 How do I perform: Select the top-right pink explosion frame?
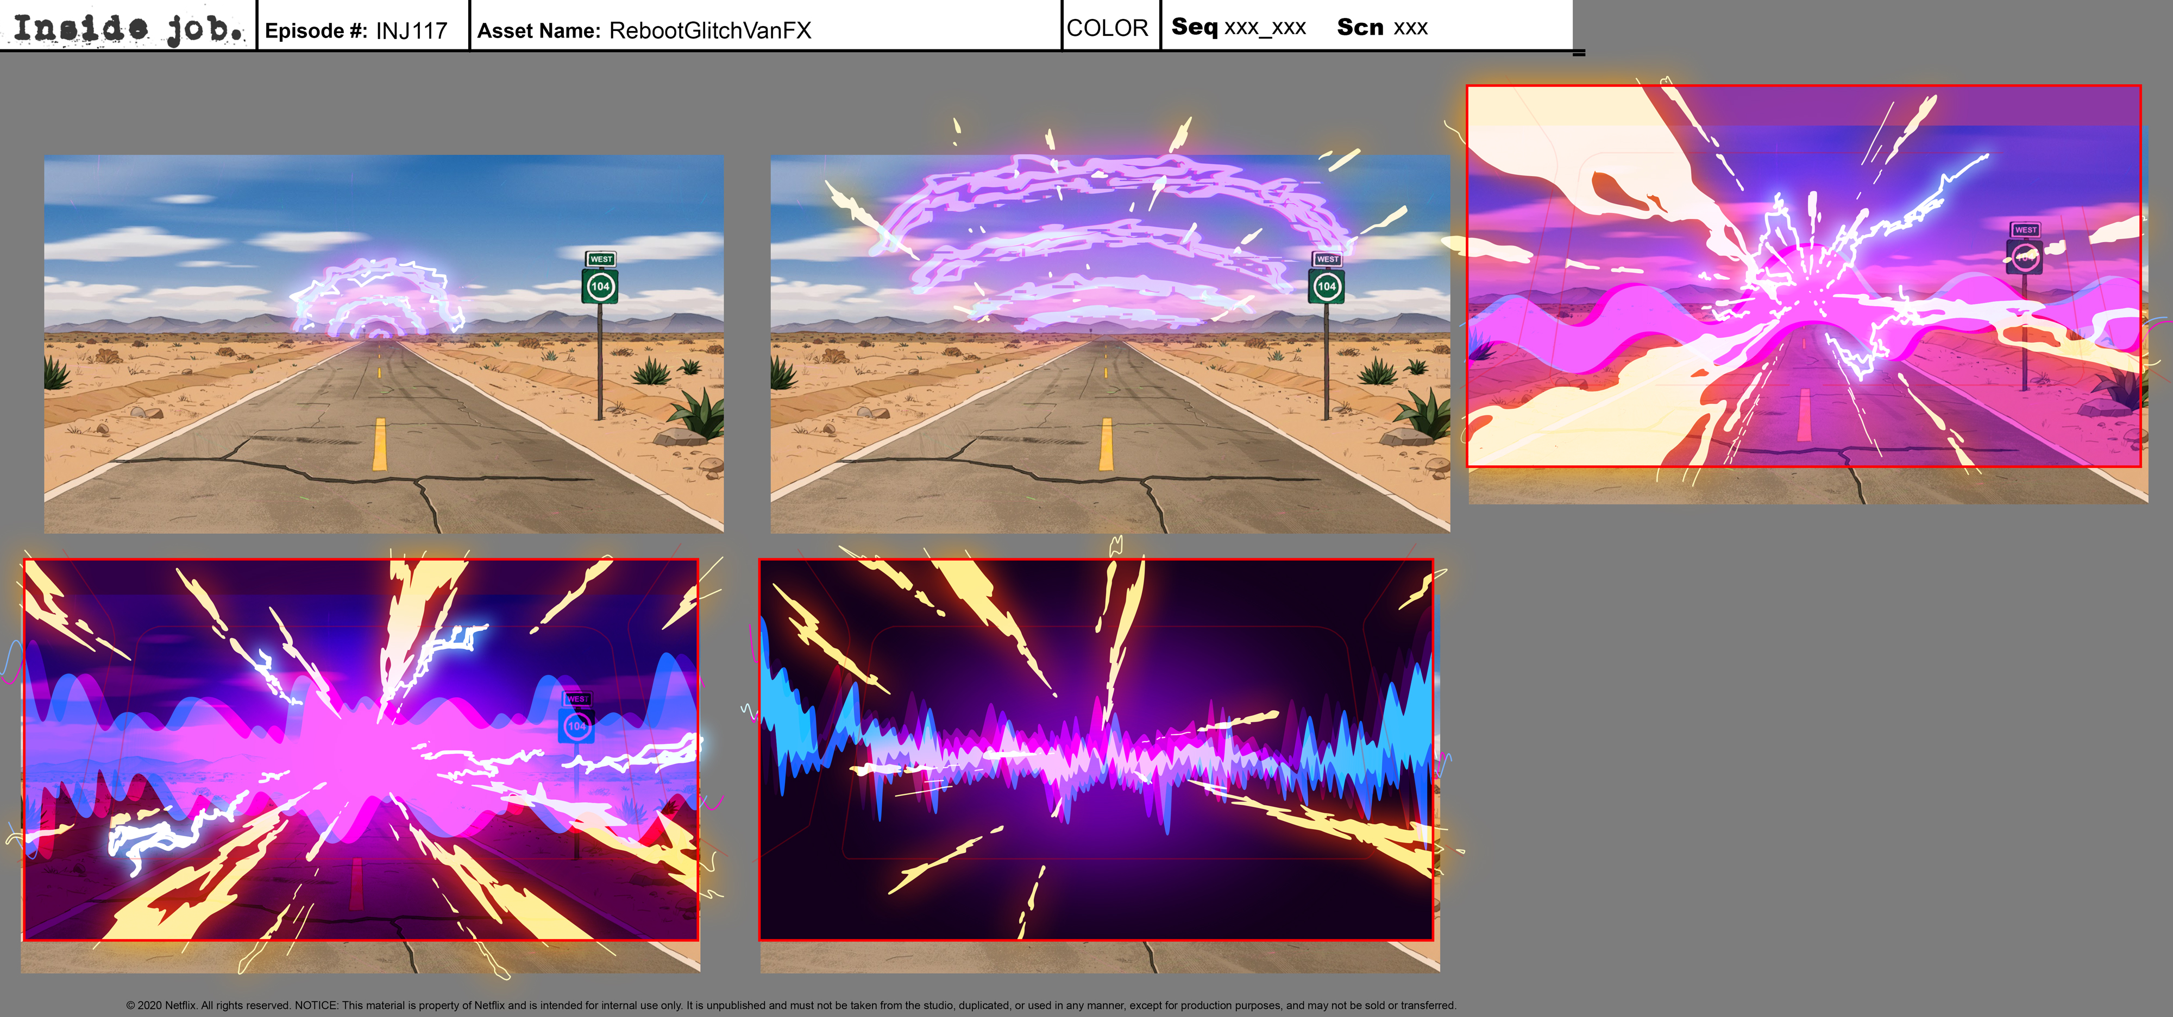(1804, 276)
